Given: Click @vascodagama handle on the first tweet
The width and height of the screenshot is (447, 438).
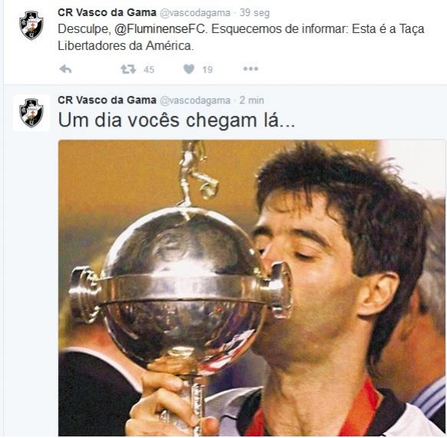Looking at the screenshot, I should [195, 13].
